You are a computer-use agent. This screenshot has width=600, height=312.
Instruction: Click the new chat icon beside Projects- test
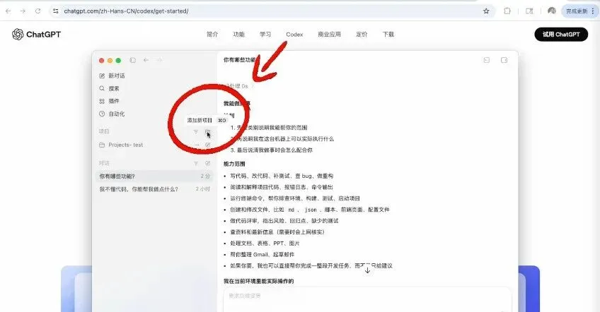(x=207, y=145)
